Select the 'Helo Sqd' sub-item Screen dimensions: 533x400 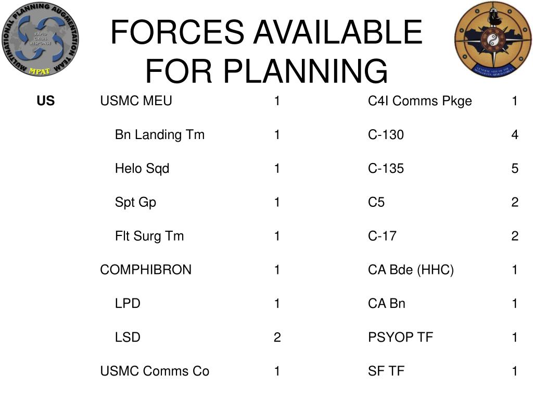tap(142, 169)
